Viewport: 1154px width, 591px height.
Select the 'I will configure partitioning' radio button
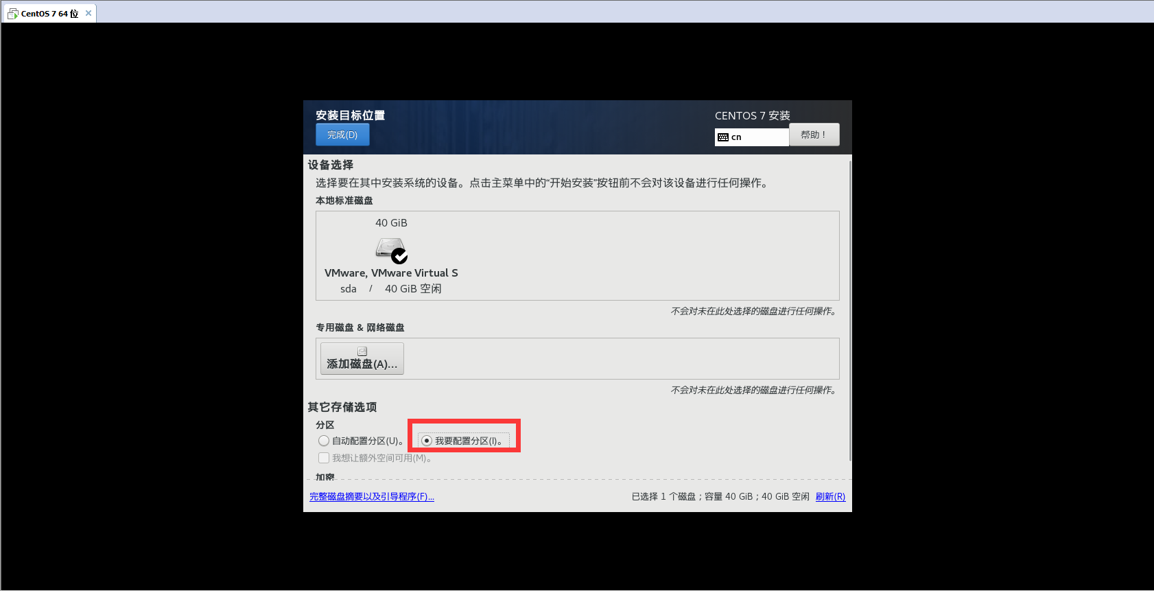[x=427, y=441]
